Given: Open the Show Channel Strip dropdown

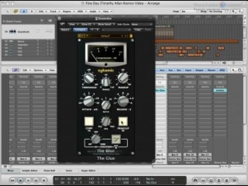Looking at the screenshot, I should tap(88, 24).
